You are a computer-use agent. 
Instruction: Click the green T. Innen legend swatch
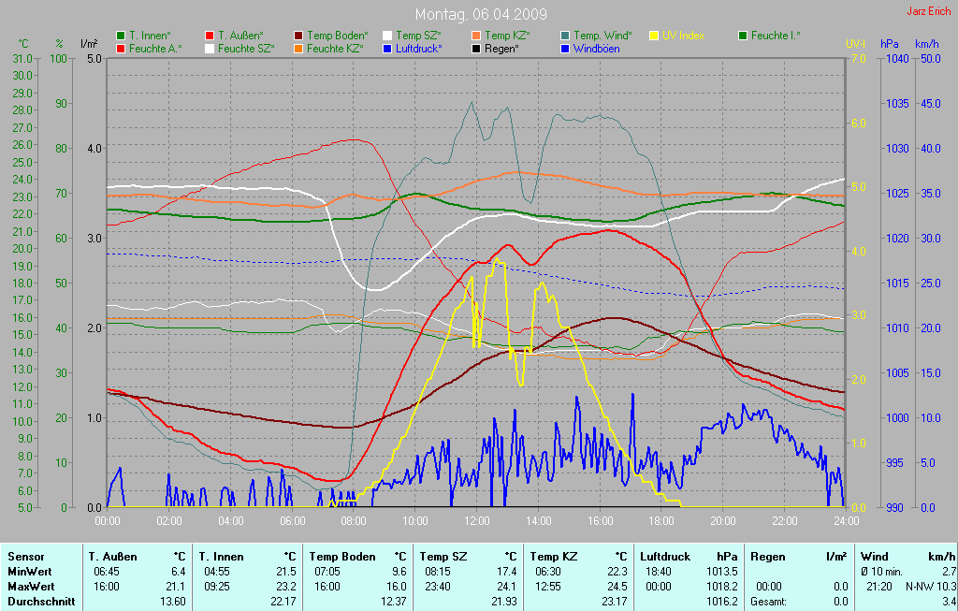click(x=121, y=36)
